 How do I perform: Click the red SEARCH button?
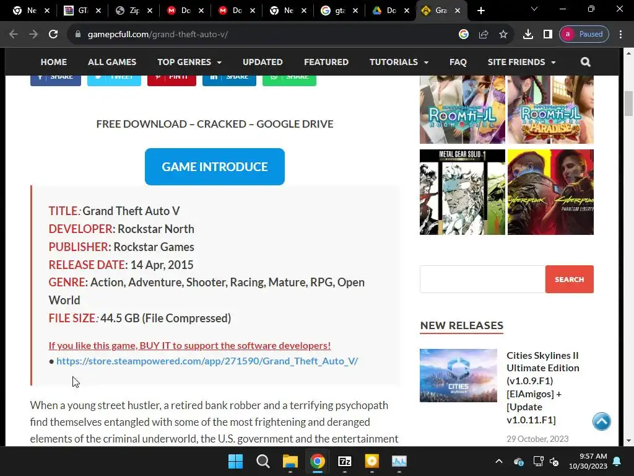tap(570, 280)
